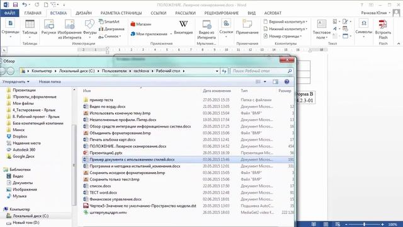The image size is (403, 227).
Task: Select Локальный диск (C:) in the tree
Action: click(30, 216)
